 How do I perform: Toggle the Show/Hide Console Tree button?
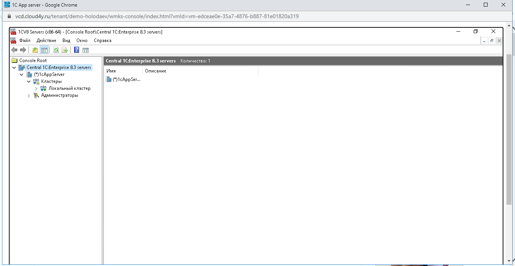coord(44,50)
